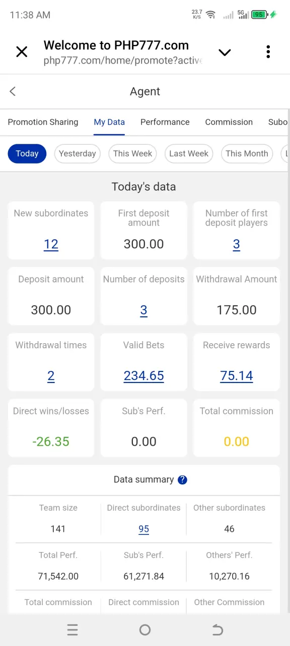Open the three-dot browser menu
Screen dimensions: 290x646
coord(268,51)
